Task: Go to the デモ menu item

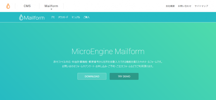Action: (53, 17)
